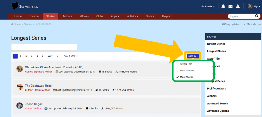This screenshot has width=262, height=117.
Task: Click the search magnifier icon
Action: (257, 16)
